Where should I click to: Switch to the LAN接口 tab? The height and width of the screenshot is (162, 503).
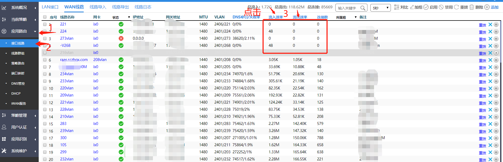pyautogui.click(x=50, y=7)
